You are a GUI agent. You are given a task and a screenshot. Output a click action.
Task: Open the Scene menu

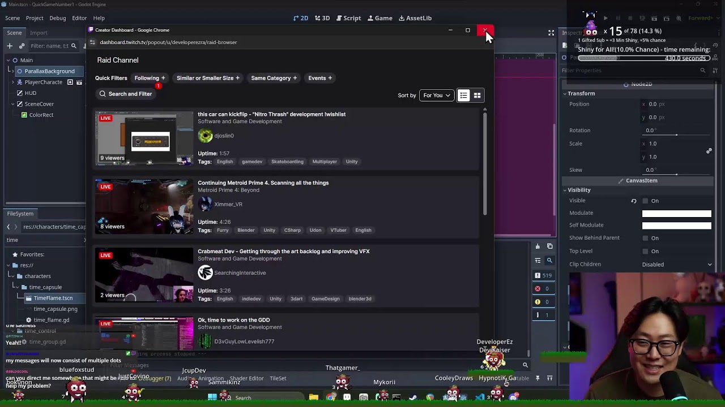tap(12, 18)
